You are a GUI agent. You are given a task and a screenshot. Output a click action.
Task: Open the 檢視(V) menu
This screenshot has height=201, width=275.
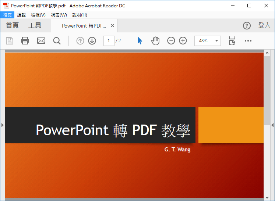[38, 15]
